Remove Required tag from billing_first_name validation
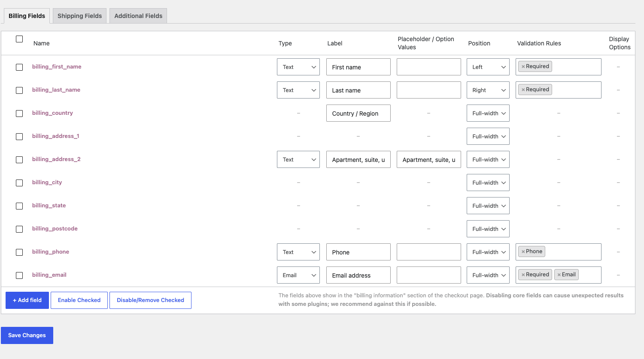Image resolution: width=644 pixels, height=359 pixels. pos(523,66)
